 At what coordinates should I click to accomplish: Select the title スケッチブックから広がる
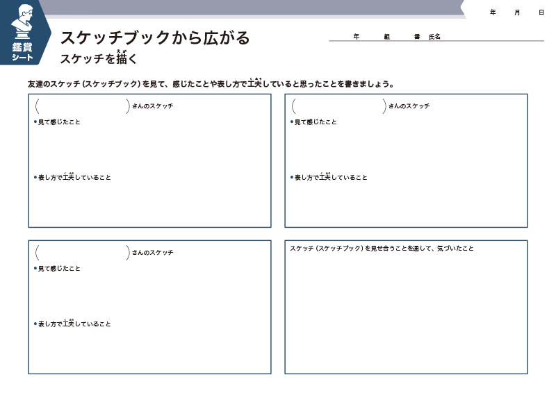tap(155, 37)
